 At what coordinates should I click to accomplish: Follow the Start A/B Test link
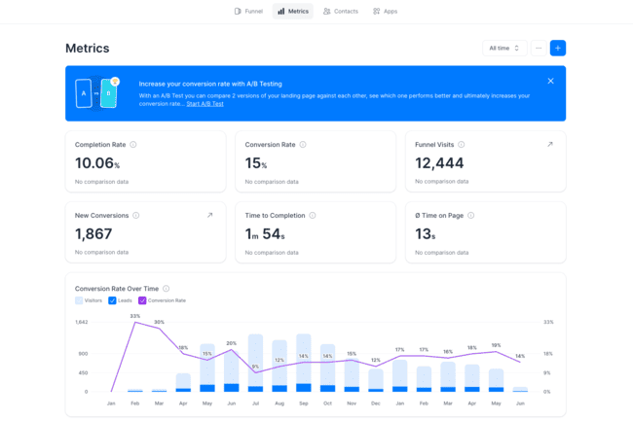pos(205,103)
